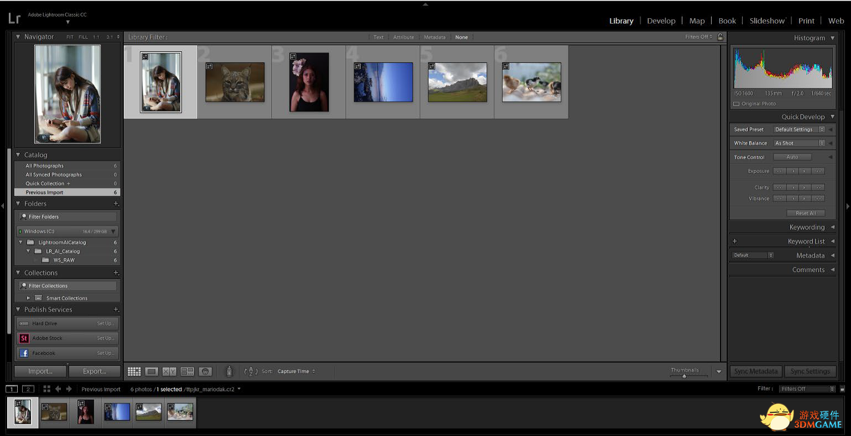851x436 pixels.
Task: Select the Painter spray can tool
Action: tap(229, 371)
